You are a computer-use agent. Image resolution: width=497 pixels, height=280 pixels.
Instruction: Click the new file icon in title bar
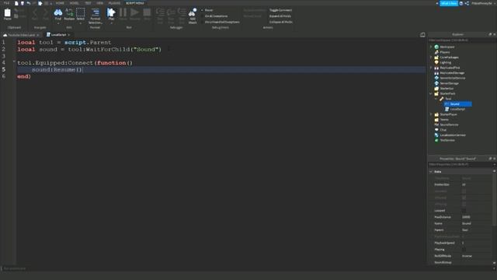(16, 3)
